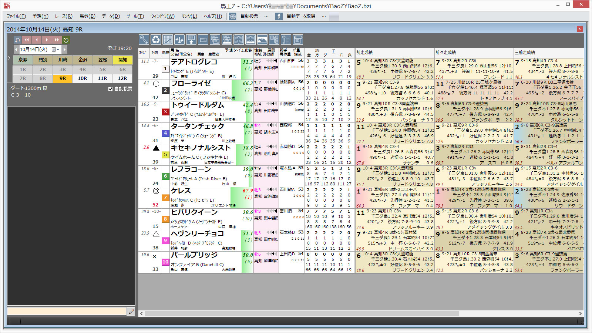The width and height of the screenshot is (592, 333).
Task: Click horse name キセキノナルシスト
Action: [201, 148]
